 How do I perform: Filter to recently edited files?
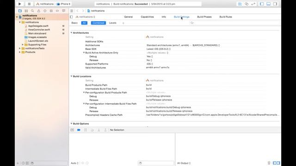pyautogui.click(x=23, y=163)
